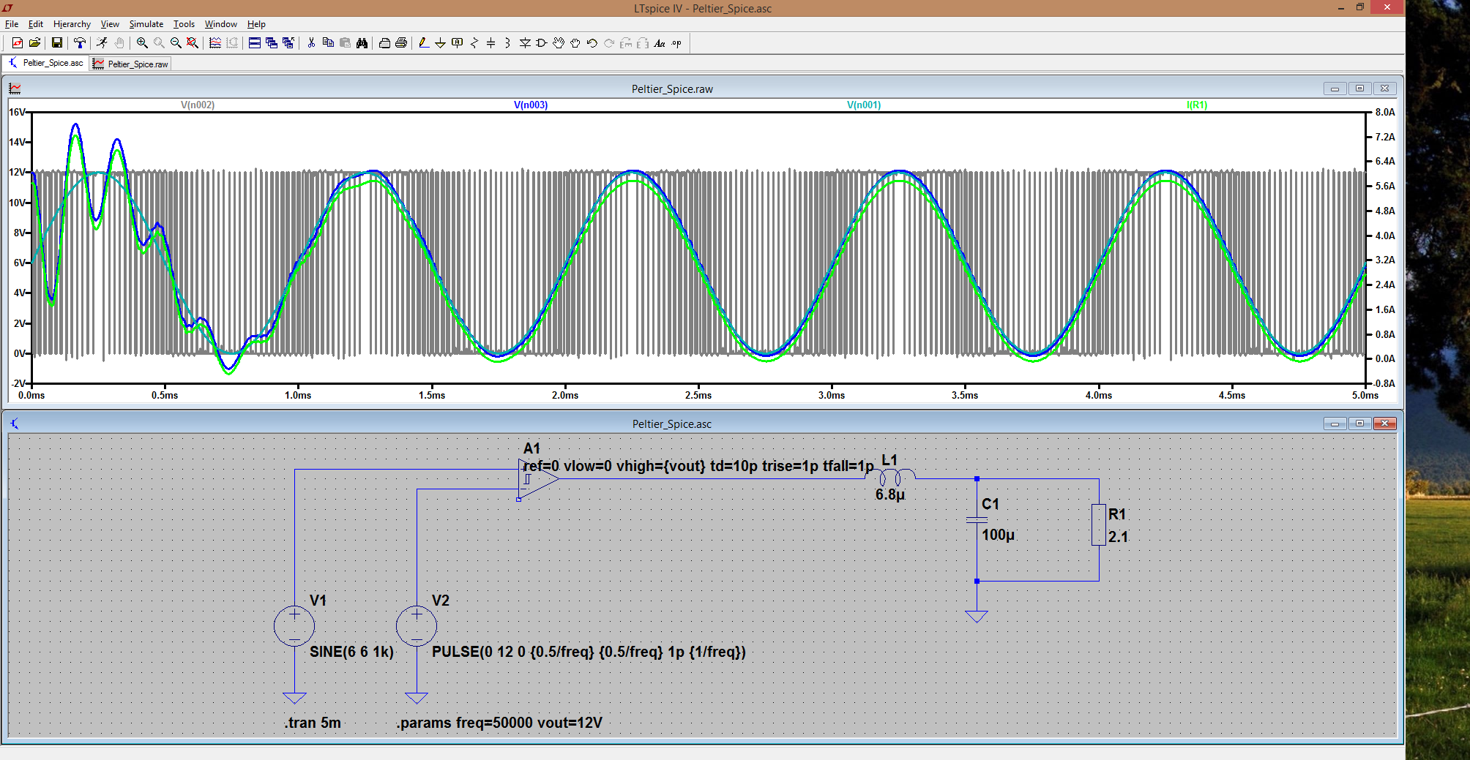Select the Place Capacitor tool
This screenshot has width=1470, height=760.
click(x=491, y=43)
